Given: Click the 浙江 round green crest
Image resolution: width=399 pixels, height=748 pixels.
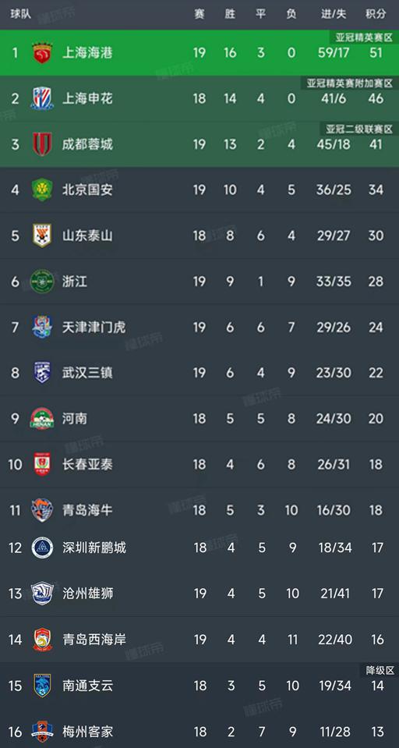Looking at the screenshot, I should pos(42,282).
